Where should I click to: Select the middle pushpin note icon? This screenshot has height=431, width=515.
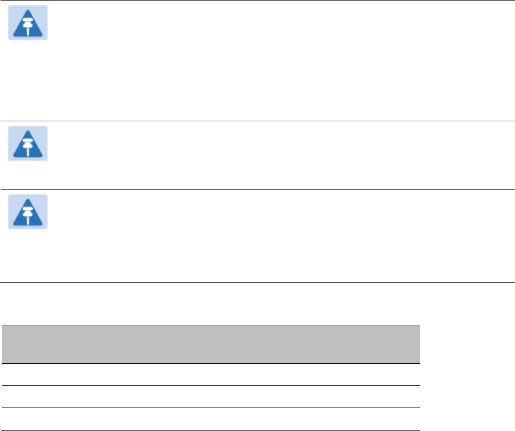click(x=28, y=143)
